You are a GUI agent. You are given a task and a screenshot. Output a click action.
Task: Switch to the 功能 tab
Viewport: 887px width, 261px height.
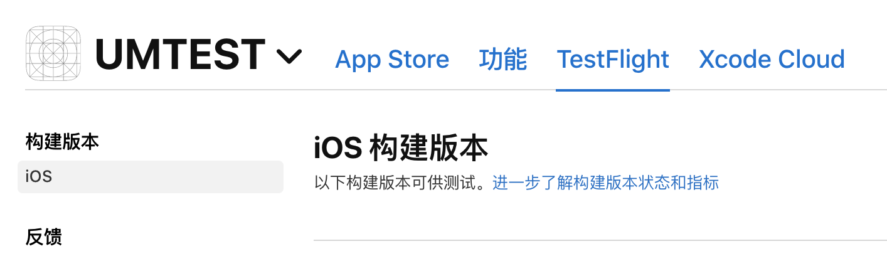[x=503, y=60]
